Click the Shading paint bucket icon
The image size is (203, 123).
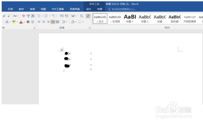click(73, 22)
